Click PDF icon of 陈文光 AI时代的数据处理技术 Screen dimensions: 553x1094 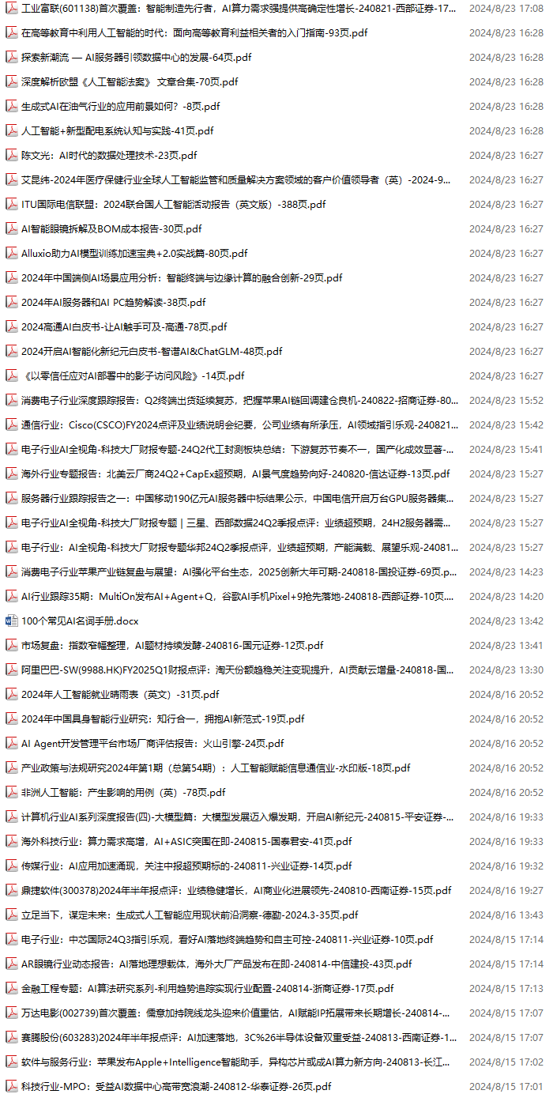[x=11, y=155]
